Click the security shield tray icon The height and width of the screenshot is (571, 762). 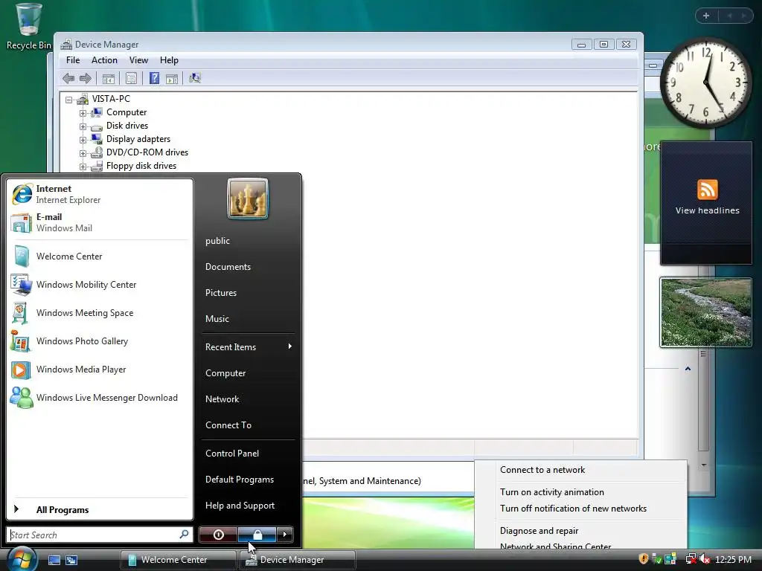pos(644,559)
